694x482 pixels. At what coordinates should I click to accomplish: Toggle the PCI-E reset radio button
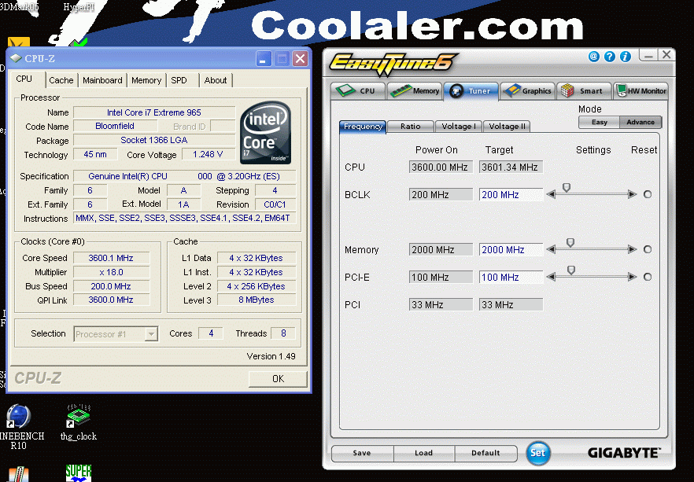pyautogui.click(x=648, y=277)
